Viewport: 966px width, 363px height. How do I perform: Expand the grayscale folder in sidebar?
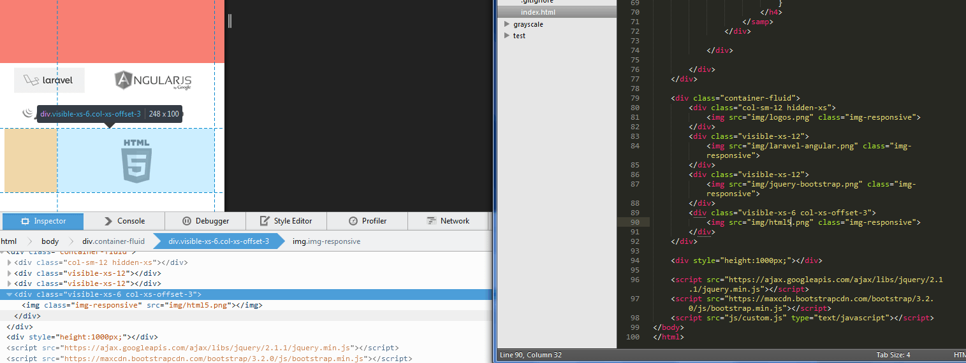point(507,24)
